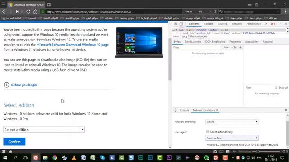Click the red error count indicator

click(273, 24)
